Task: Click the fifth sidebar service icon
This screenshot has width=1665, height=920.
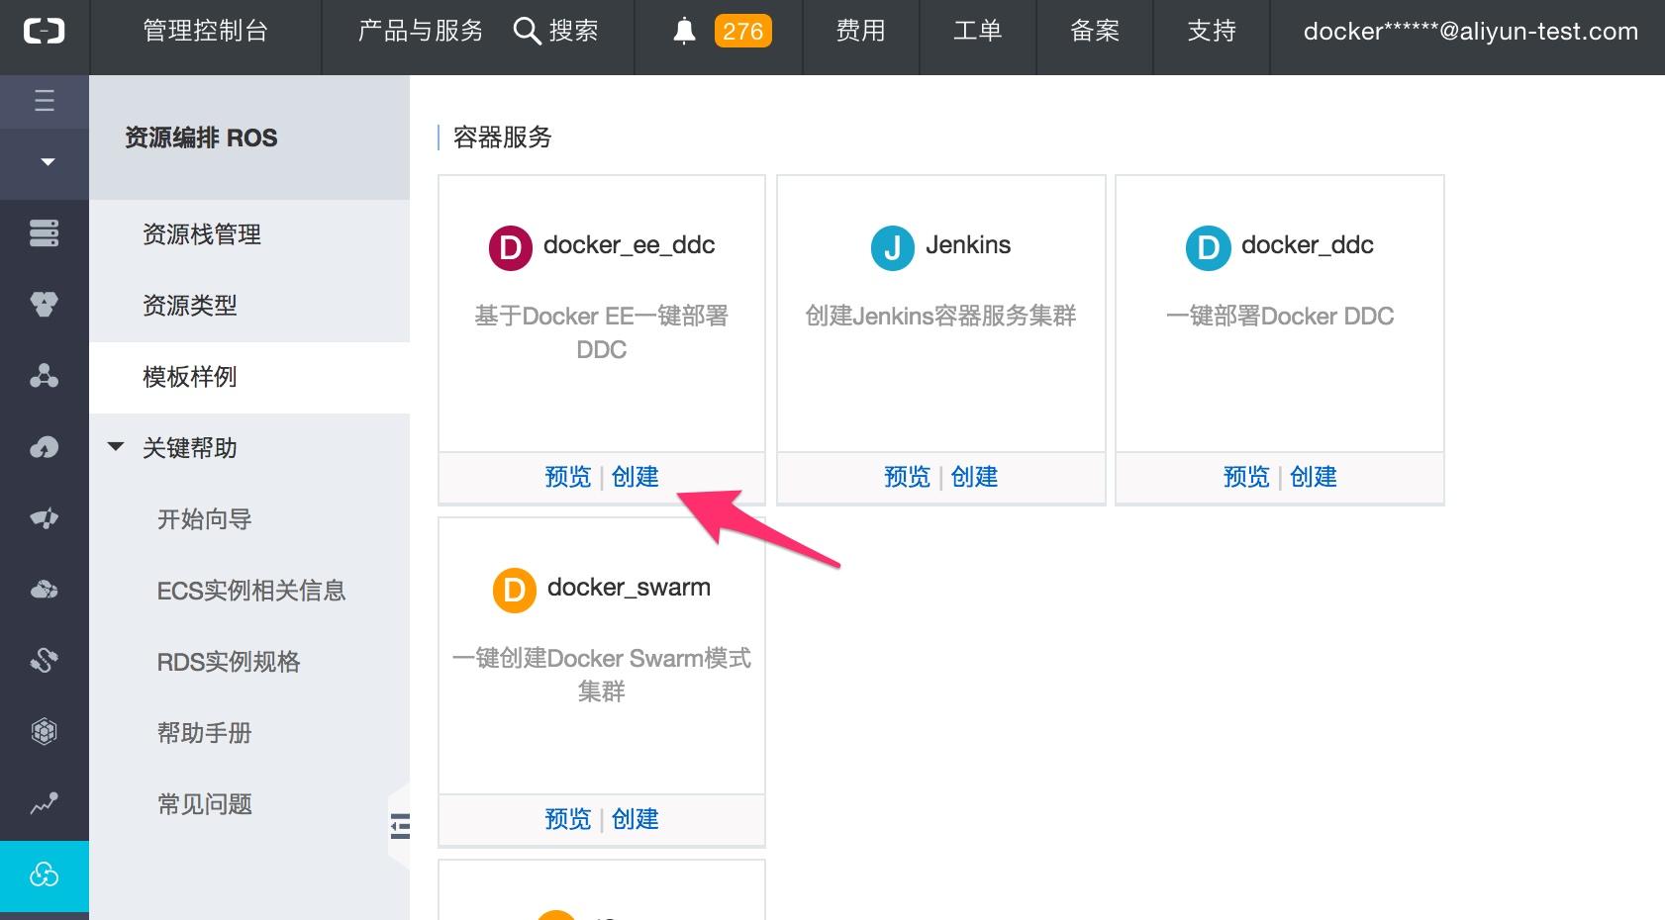Action: pyautogui.click(x=44, y=518)
